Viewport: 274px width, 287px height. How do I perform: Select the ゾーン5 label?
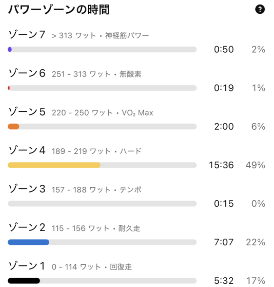[x=27, y=111]
